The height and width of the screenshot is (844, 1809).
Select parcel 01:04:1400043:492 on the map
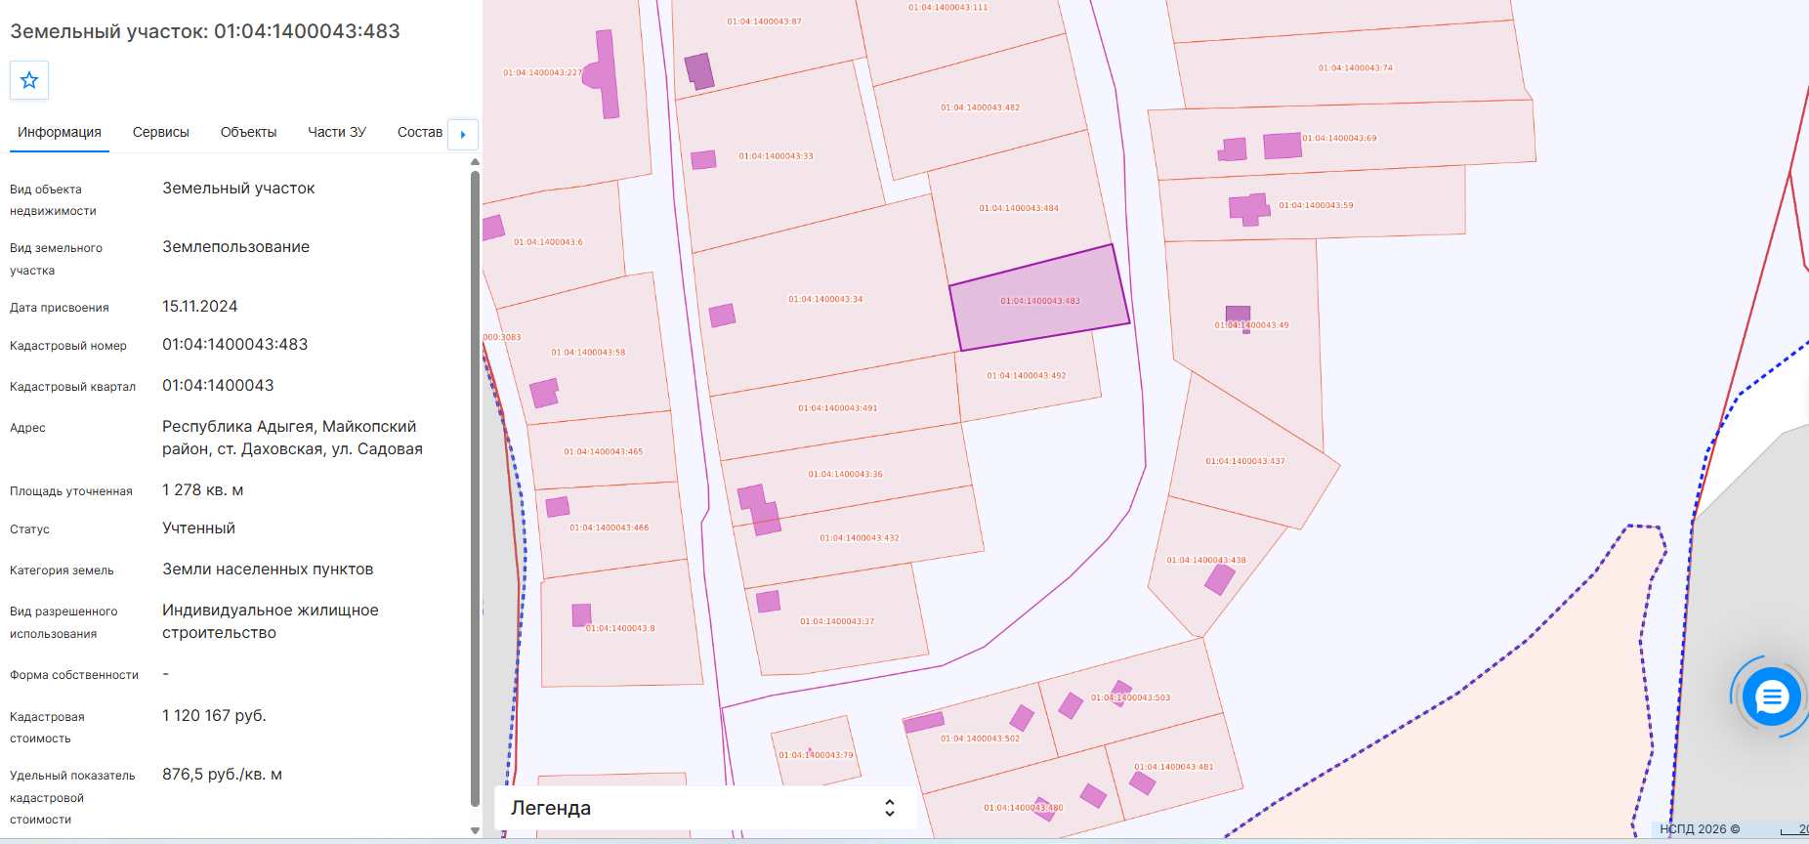tap(1027, 375)
